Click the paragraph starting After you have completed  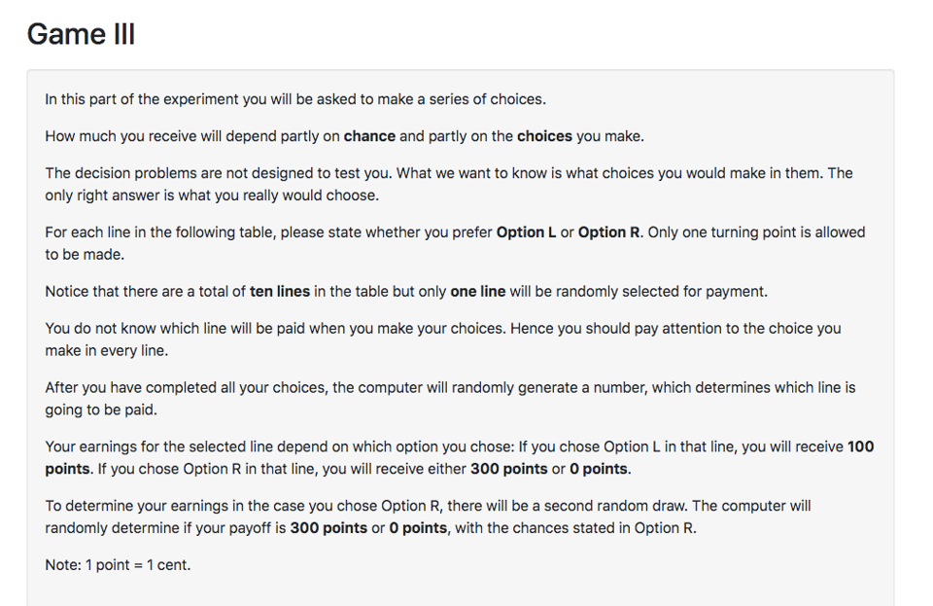click(x=450, y=398)
